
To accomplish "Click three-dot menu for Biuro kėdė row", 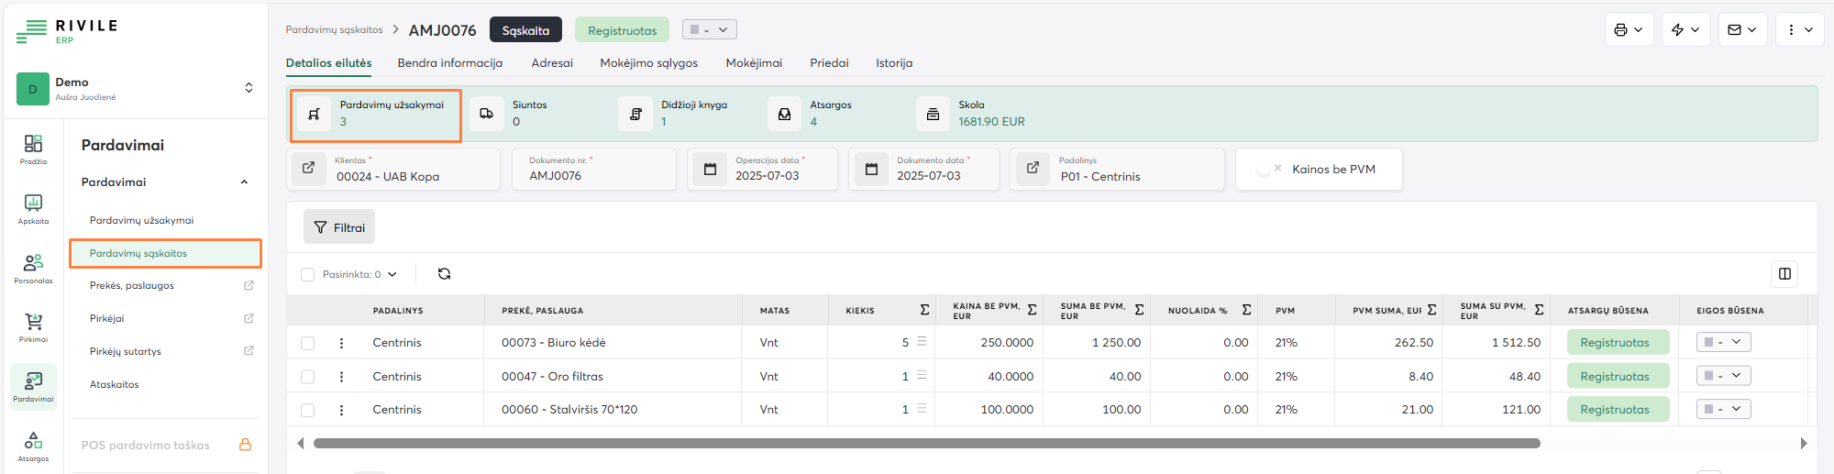I will [341, 343].
